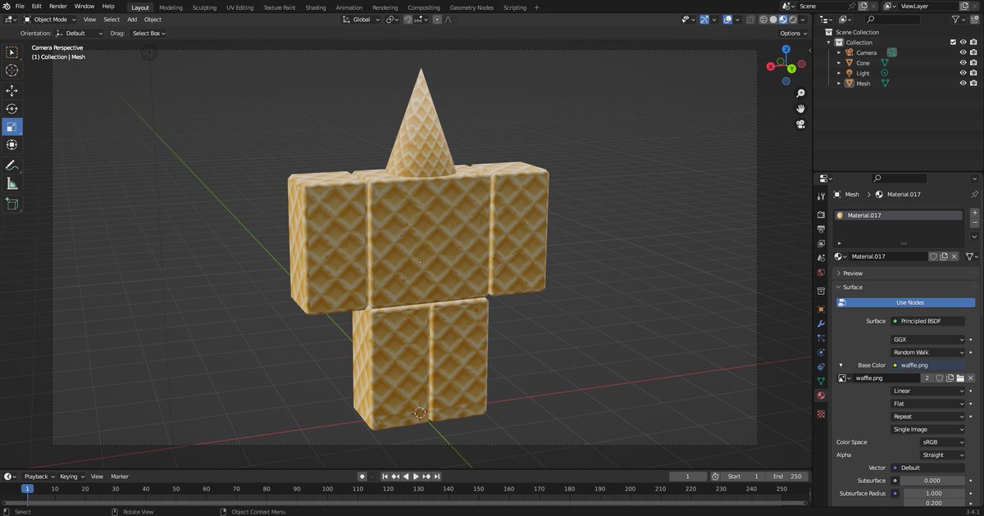Open the Texture properties tab
Screen dimensions: 984x516
(x=821, y=414)
